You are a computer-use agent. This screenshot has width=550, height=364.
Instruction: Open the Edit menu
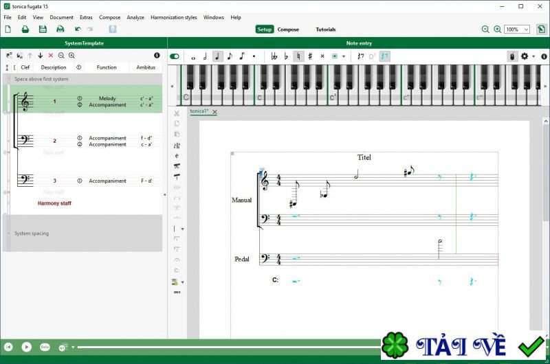pyautogui.click(x=22, y=17)
